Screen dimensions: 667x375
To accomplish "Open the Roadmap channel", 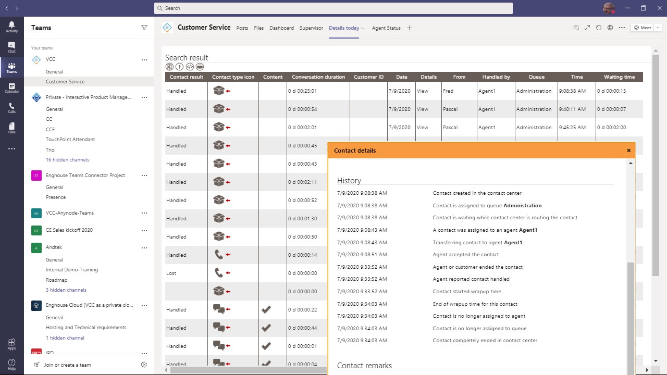I will (57, 280).
